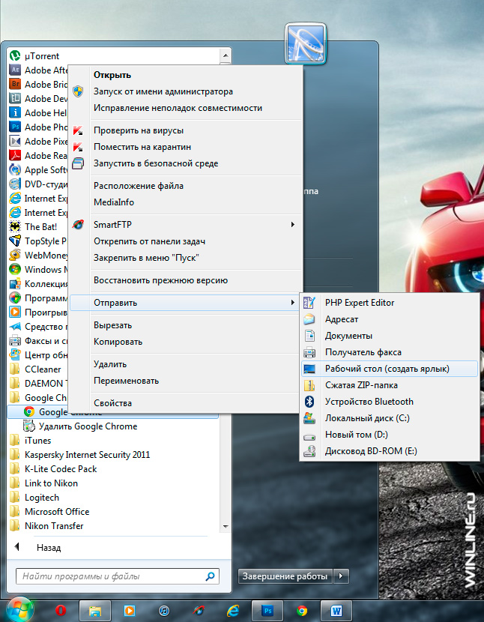Click the Bluetooth icon in submenu
484x622 pixels.
[x=309, y=402]
